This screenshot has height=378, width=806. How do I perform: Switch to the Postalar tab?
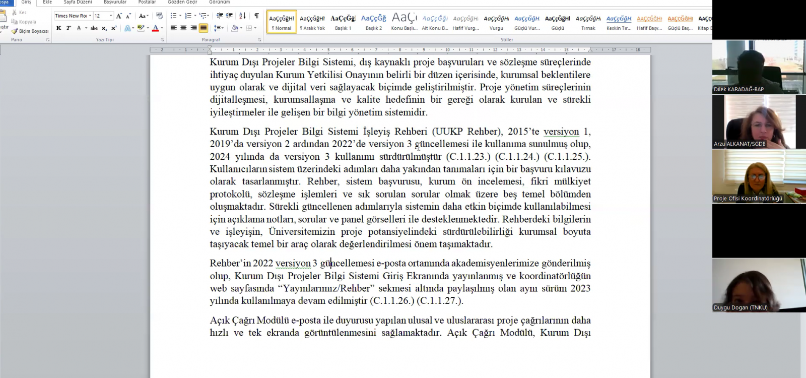tap(147, 3)
